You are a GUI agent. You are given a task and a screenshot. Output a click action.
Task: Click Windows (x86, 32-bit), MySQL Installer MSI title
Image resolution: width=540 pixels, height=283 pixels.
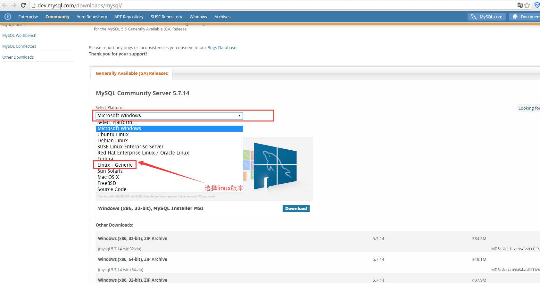click(x=151, y=208)
